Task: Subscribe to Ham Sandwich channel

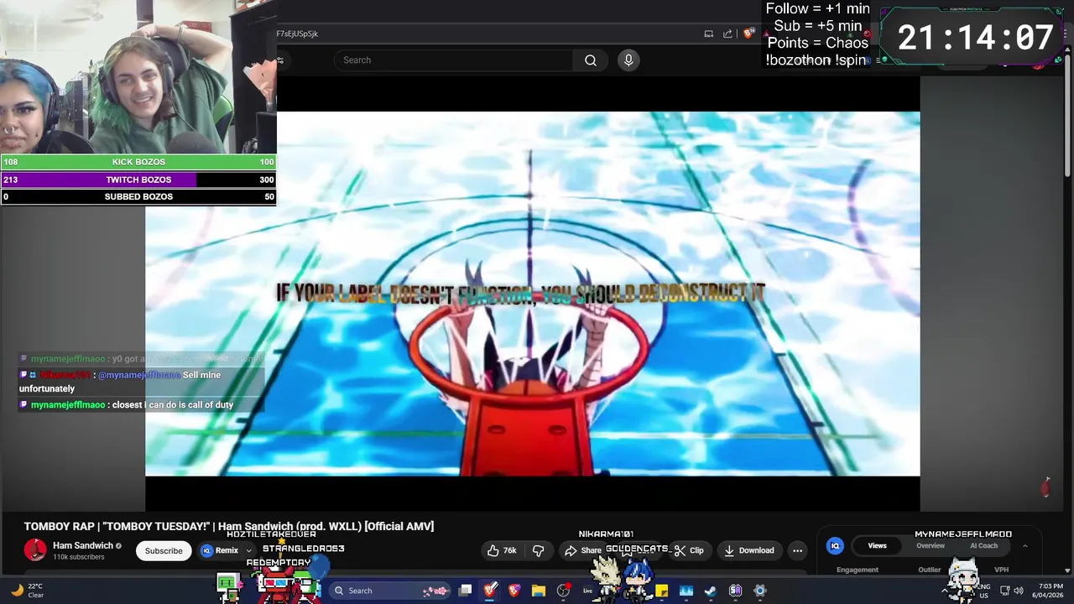Action: tap(164, 551)
